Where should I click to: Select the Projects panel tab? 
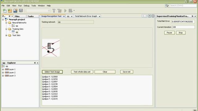pos(4,16)
